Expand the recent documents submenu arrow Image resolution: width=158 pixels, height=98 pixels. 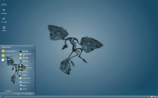pyautogui.click(x=33, y=55)
